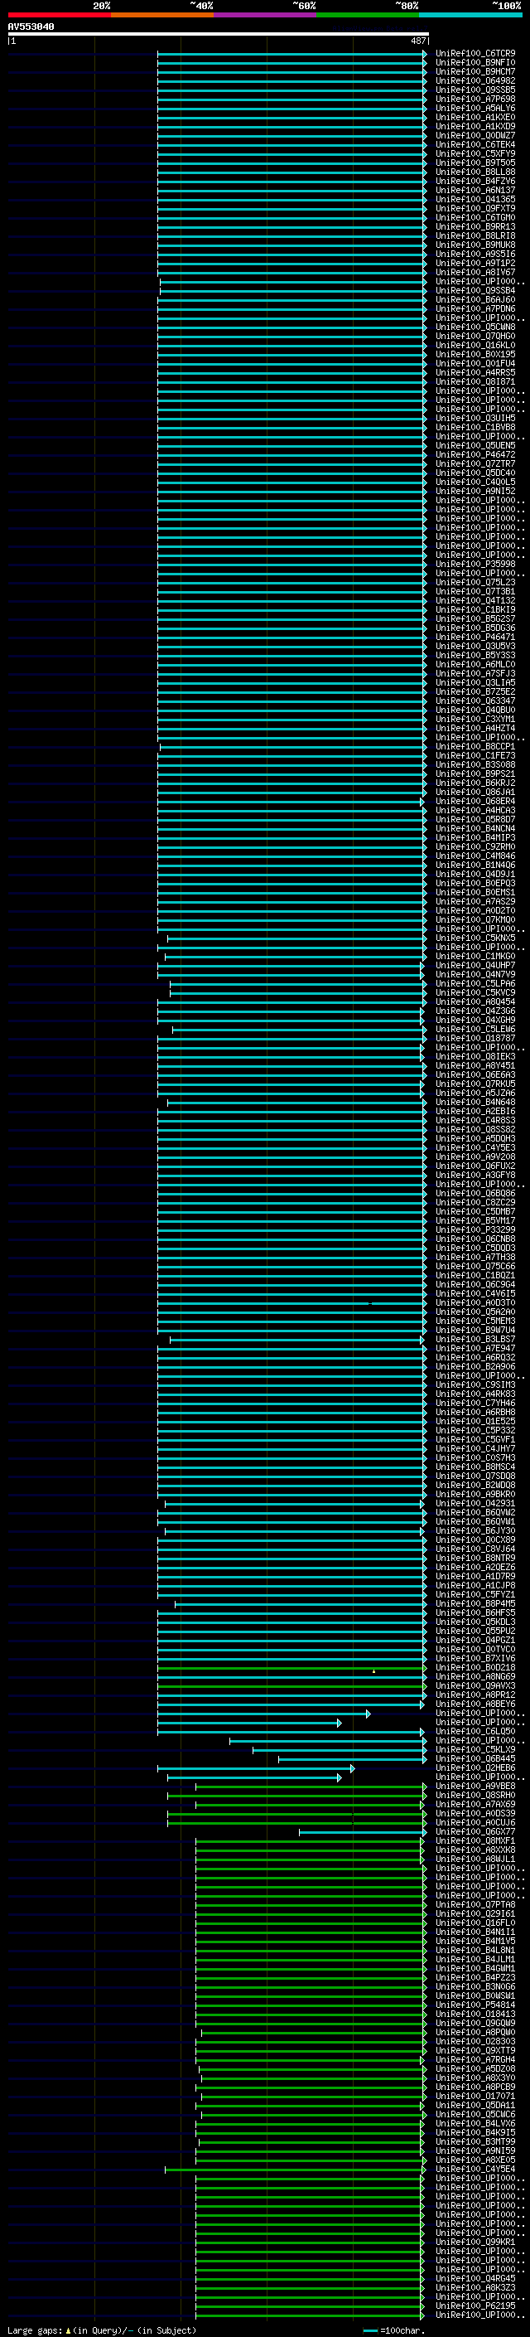
Task: Click the purple ~60% identity legend segment
Action: point(266,16)
